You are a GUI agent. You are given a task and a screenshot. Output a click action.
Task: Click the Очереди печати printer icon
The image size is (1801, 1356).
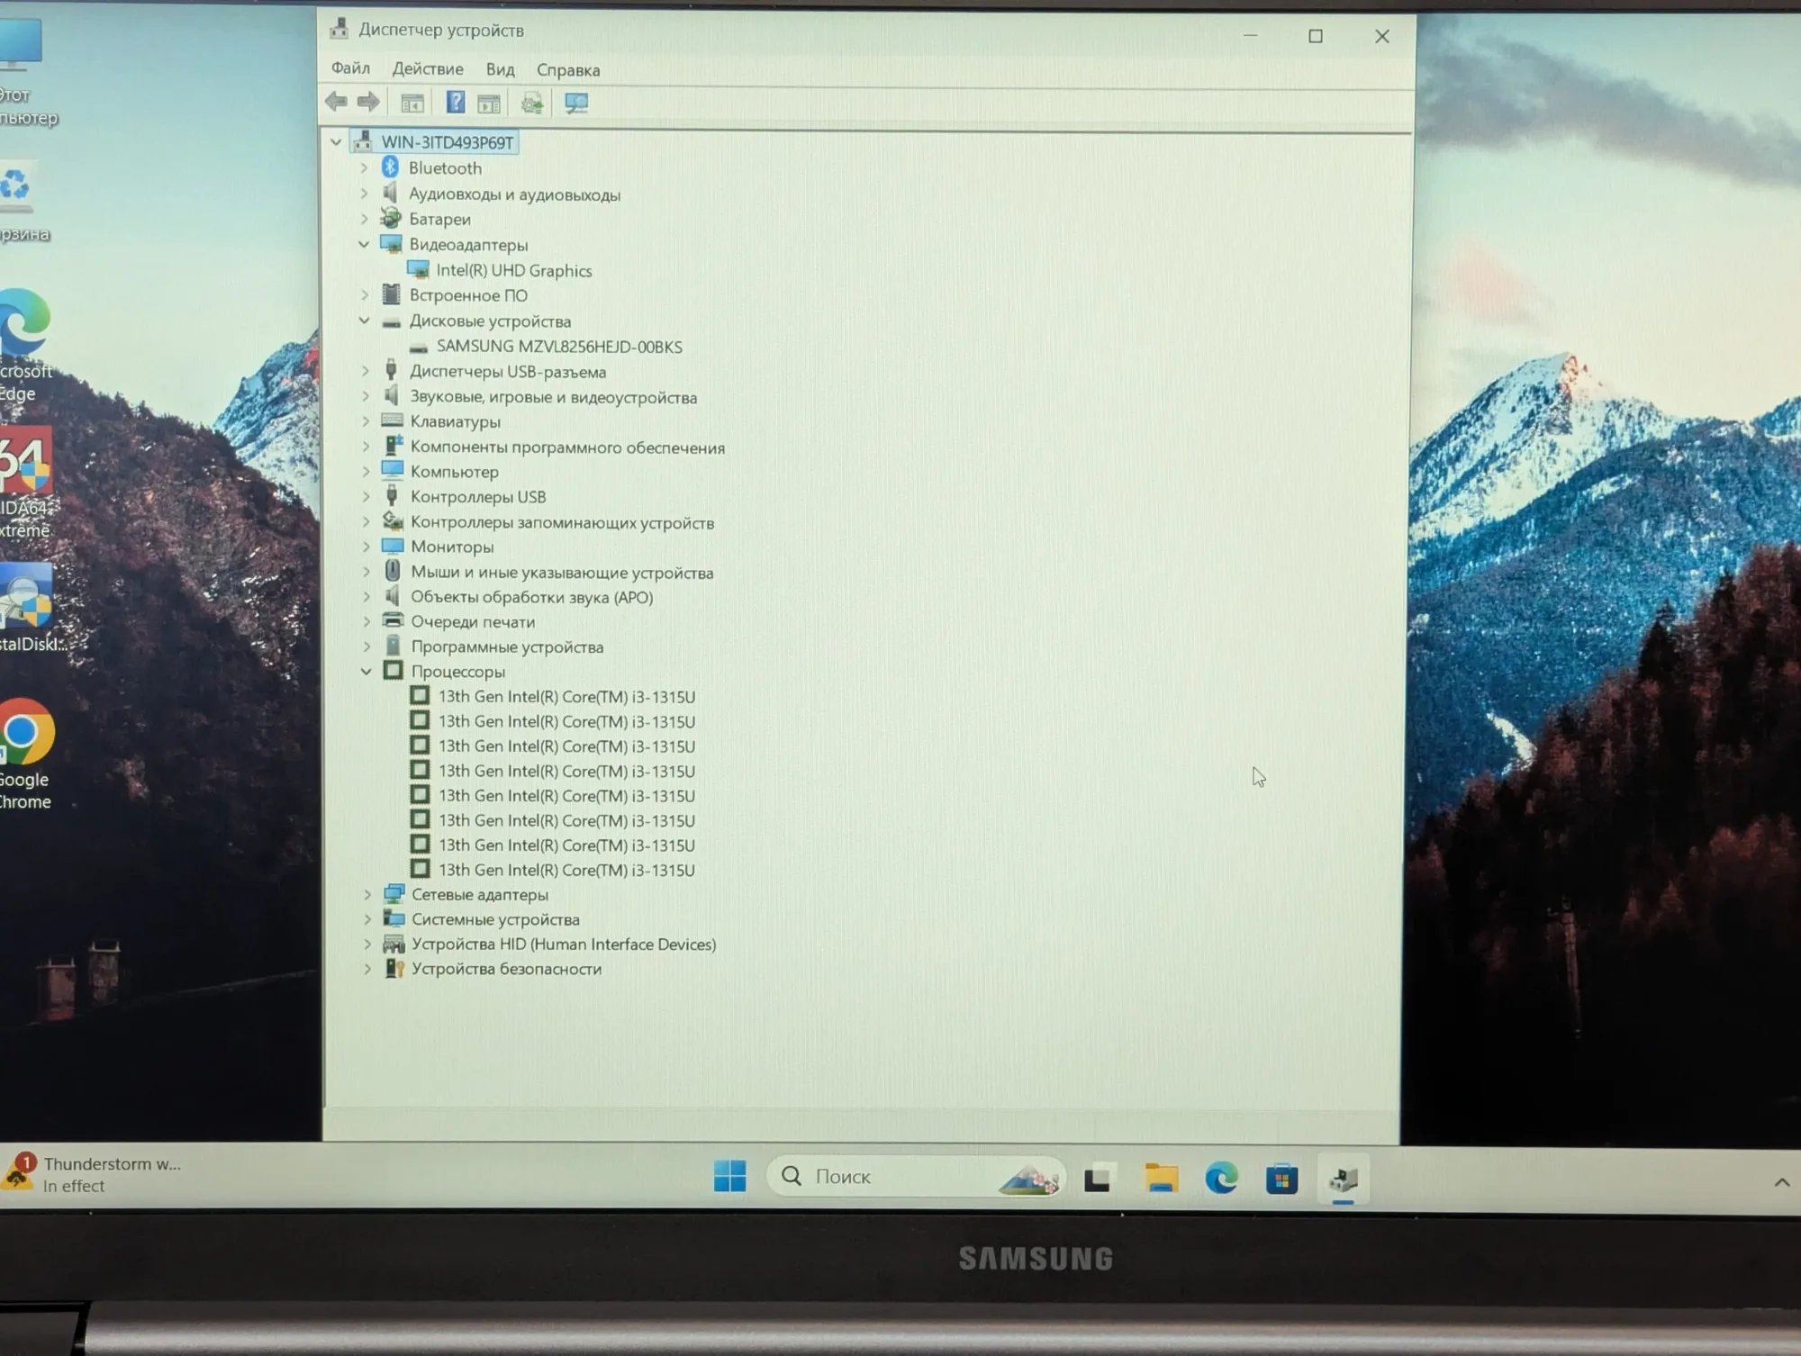click(393, 620)
